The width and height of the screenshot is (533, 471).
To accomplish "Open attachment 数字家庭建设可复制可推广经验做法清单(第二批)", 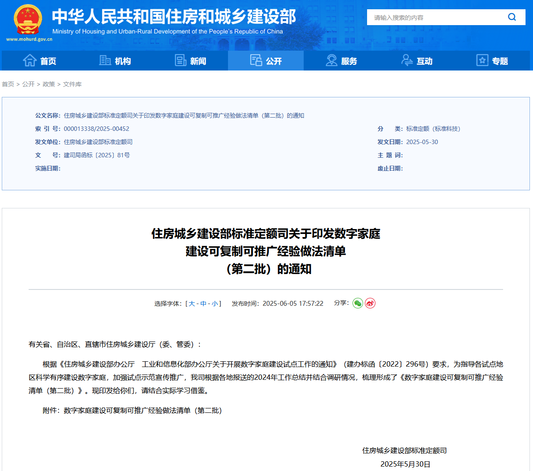I will click(x=143, y=411).
